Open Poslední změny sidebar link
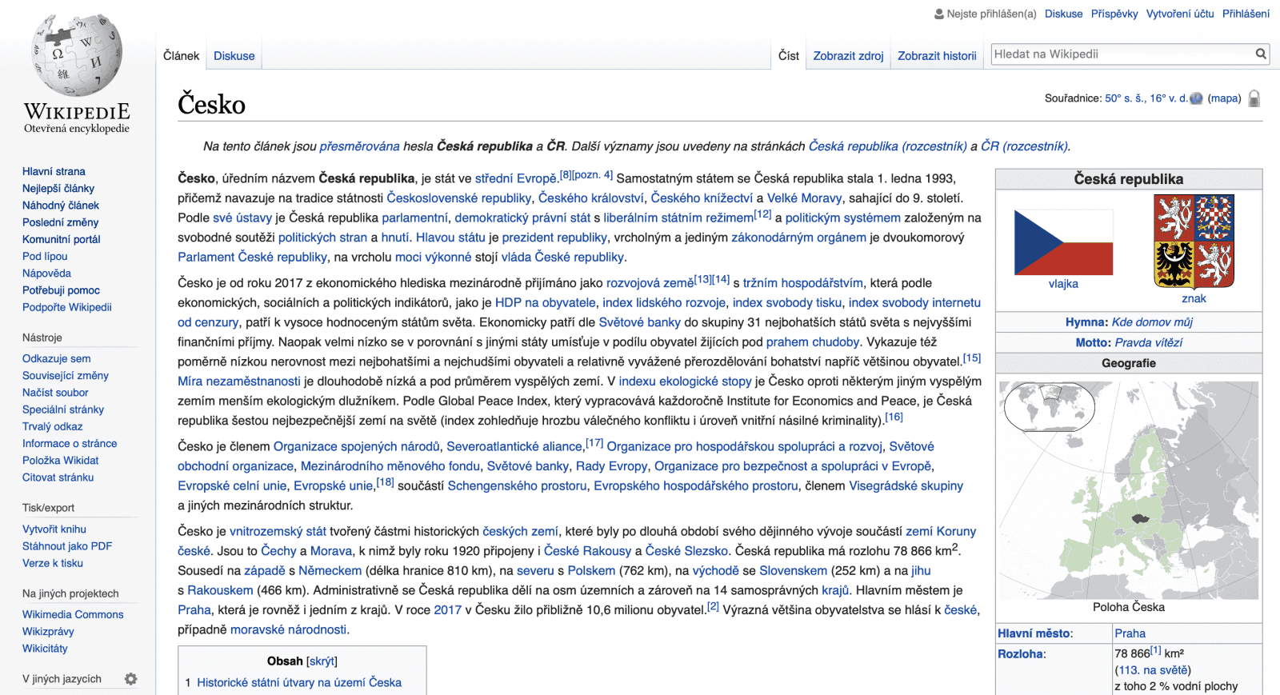Image resolution: width=1280 pixels, height=695 pixels. pos(61,222)
